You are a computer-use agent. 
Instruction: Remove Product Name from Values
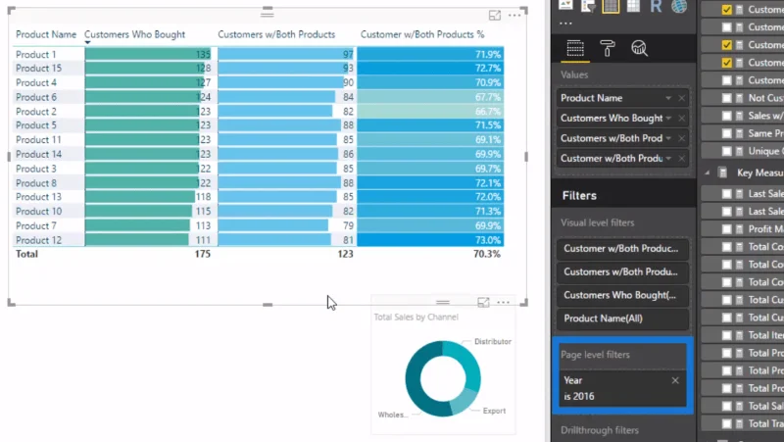(x=681, y=98)
